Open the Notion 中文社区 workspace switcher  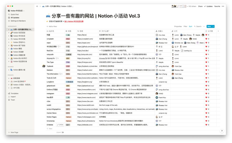click(x=16, y=11)
